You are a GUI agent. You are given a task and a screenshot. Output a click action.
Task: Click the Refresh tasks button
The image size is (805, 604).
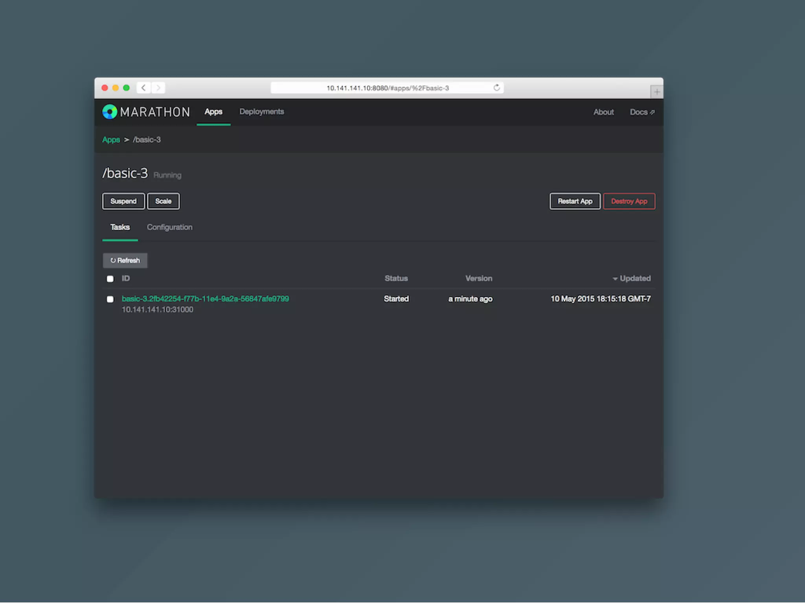[x=125, y=261]
